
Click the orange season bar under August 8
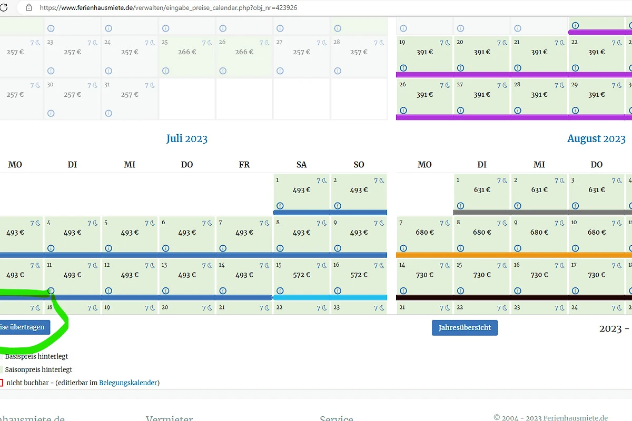[x=482, y=255]
